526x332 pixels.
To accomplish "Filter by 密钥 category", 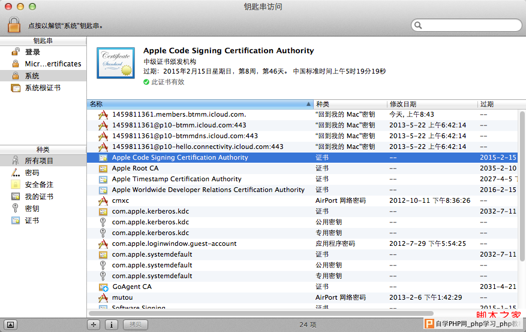I will [x=43, y=209].
